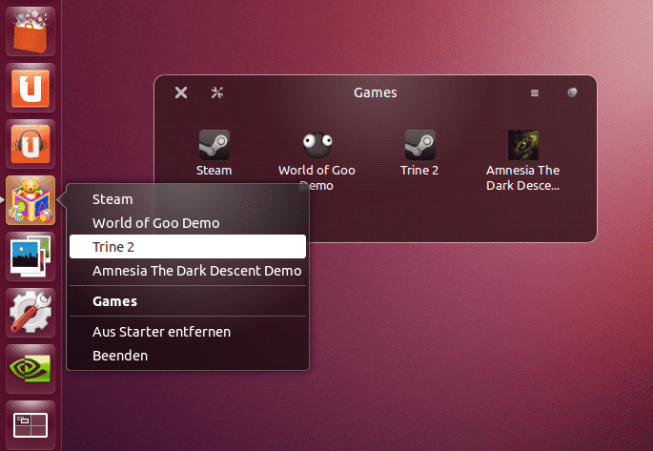Viewport: 653px width, 451px height.
Task: Open Ubuntu Software Center in launcher
Action: pyautogui.click(x=31, y=30)
